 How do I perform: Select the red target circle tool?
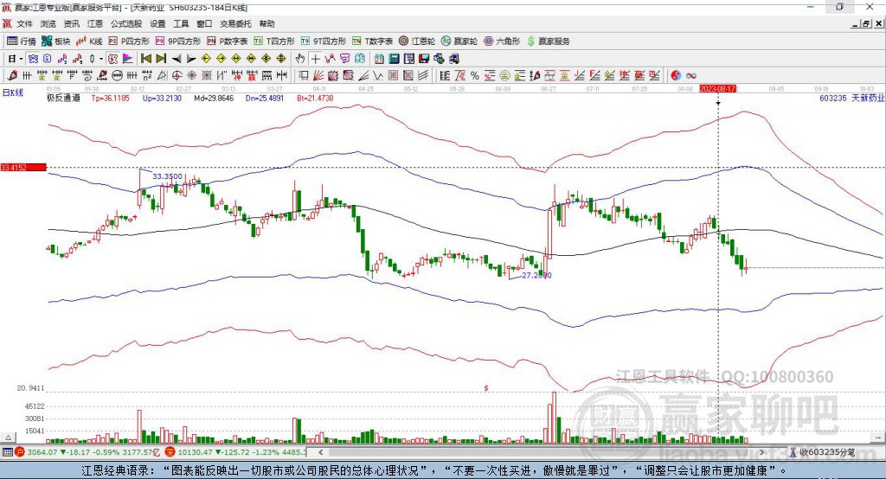pos(177,76)
